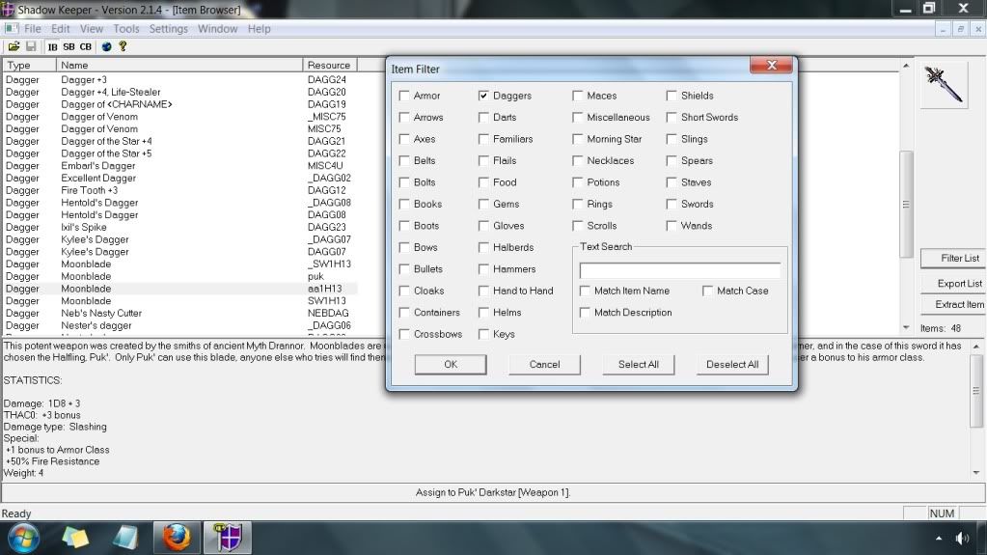Sort the list by the Name column header
The image size is (987, 555).
pyautogui.click(x=178, y=65)
